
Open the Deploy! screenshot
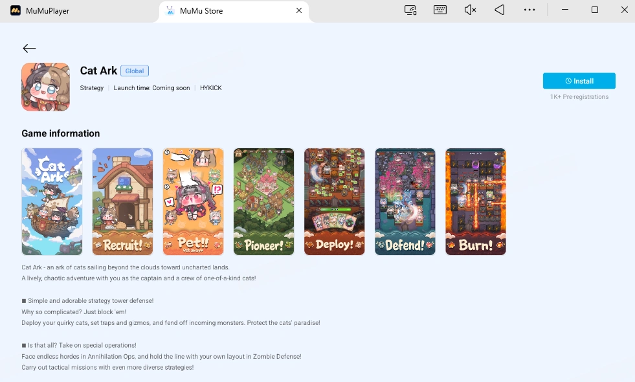click(x=335, y=202)
